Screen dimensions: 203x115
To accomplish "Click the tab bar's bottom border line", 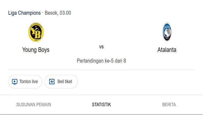I will click(x=101, y=114).
